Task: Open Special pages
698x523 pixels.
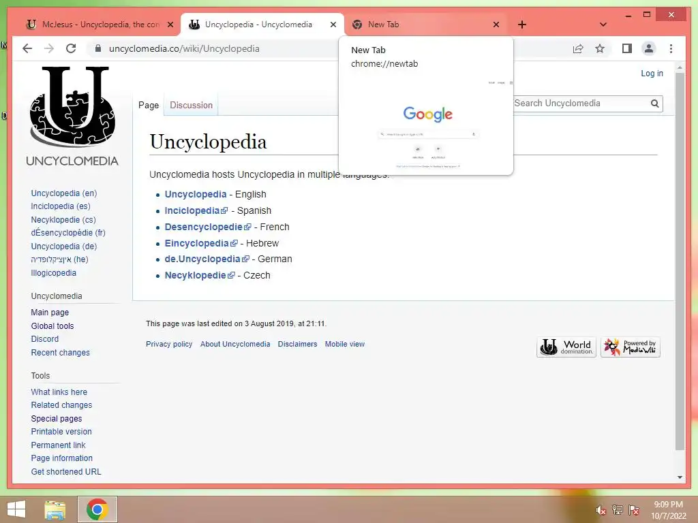Action: click(57, 419)
